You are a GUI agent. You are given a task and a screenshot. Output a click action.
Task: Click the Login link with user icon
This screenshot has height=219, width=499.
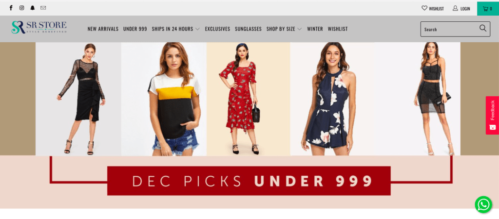click(x=461, y=9)
